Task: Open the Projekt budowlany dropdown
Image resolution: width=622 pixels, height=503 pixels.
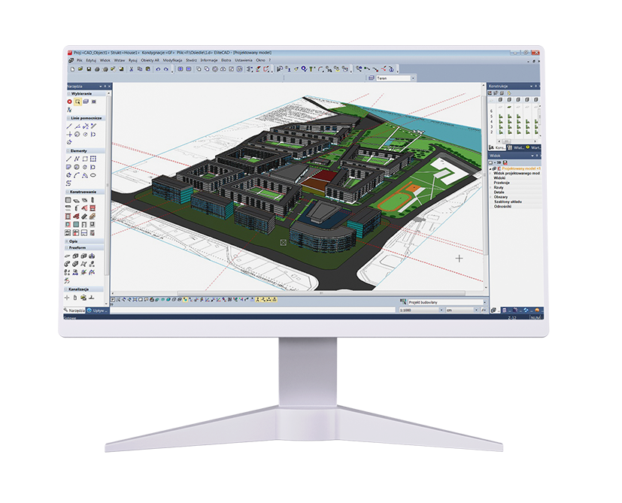Action: point(481,301)
